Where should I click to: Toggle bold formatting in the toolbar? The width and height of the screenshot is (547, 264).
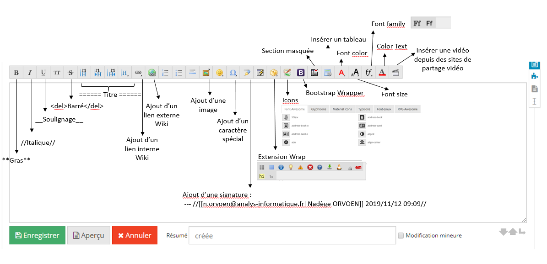(16, 72)
